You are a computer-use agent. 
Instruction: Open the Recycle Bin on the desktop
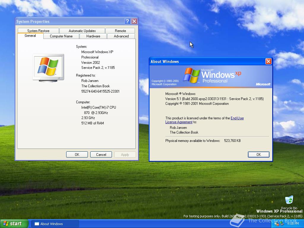(x=289, y=199)
